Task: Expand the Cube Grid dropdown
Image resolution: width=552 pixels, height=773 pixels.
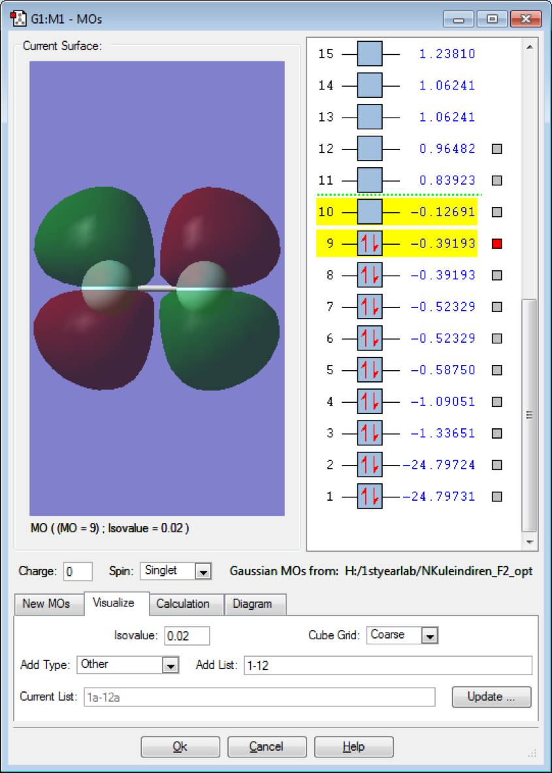Action: point(429,635)
